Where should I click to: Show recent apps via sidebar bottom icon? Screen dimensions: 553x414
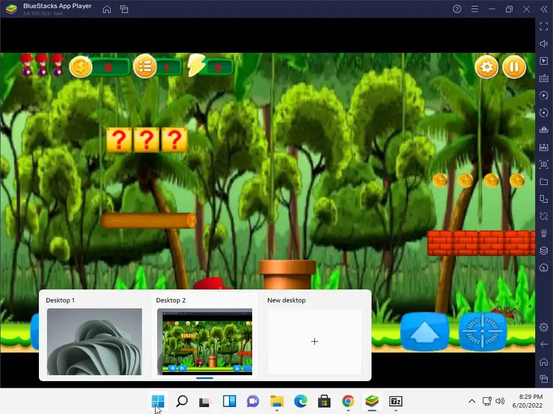click(x=544, y=379)
